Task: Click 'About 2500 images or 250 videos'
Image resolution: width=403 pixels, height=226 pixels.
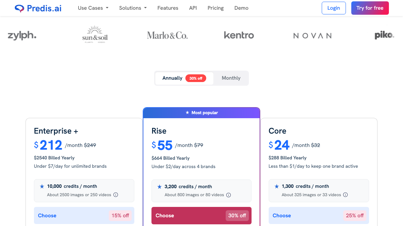Action: click(79, 195)
